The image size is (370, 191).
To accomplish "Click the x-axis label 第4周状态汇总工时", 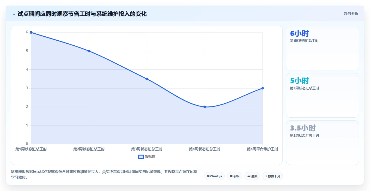I will pos(205,149).
